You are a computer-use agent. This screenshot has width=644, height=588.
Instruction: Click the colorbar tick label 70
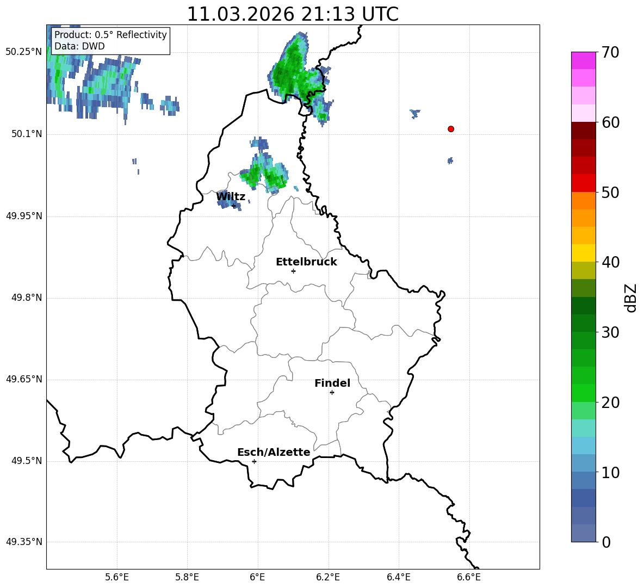pyautogui.click(x=611, y=52)
